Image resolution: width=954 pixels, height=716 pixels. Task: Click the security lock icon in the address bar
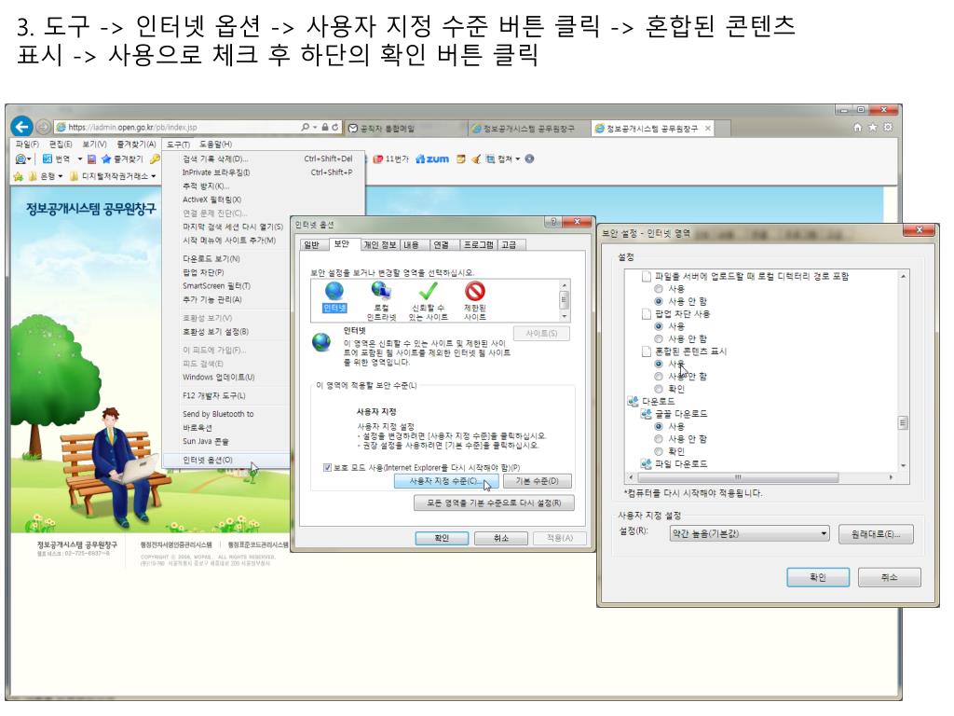click(x=325, y=127)
